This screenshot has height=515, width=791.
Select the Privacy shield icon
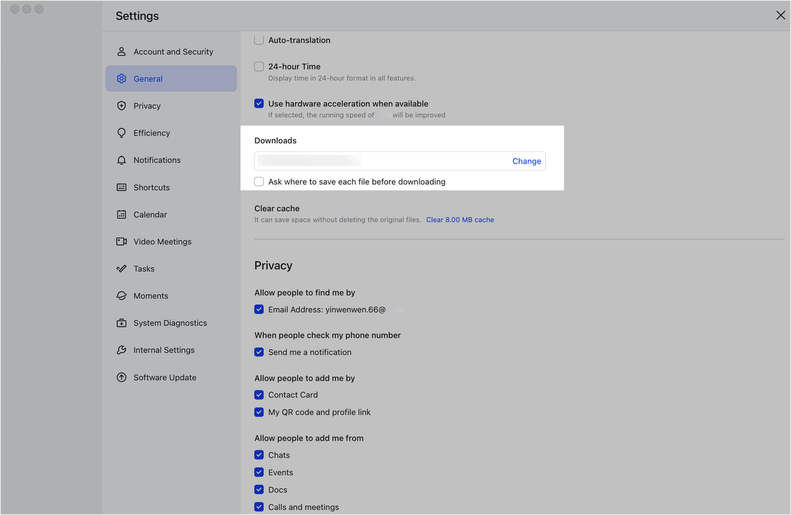(122, 106)
